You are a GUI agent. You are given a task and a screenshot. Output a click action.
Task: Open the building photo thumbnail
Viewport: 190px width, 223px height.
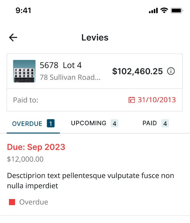click(24, 71)
